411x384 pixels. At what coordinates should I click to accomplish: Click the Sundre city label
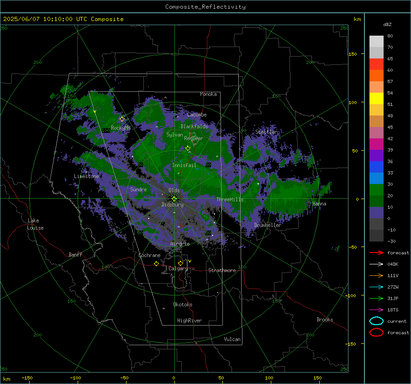click(138, 189)
